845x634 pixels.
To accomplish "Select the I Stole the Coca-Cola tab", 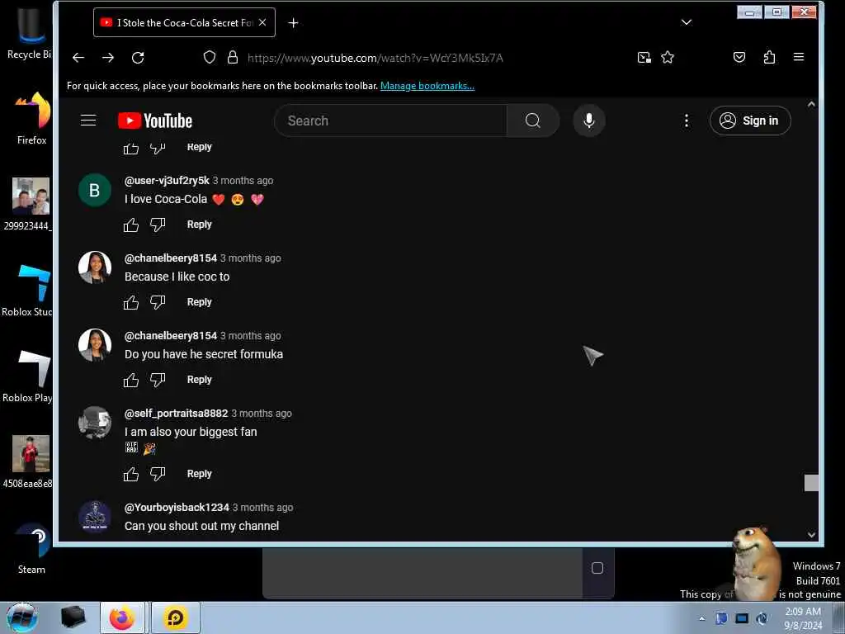I will pos(184,22).
